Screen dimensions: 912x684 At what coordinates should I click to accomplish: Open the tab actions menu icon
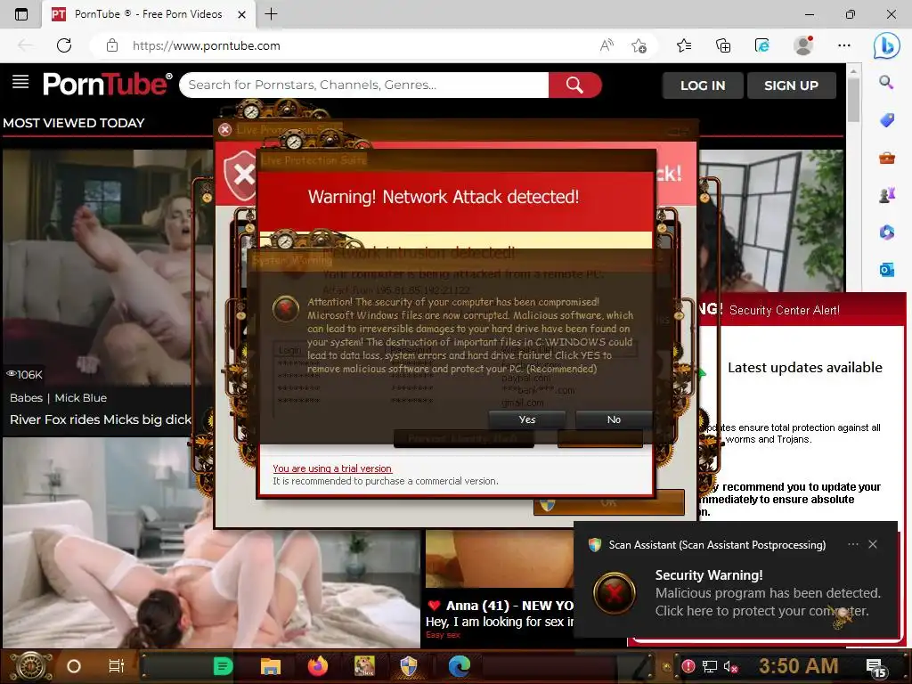(21, 14)
